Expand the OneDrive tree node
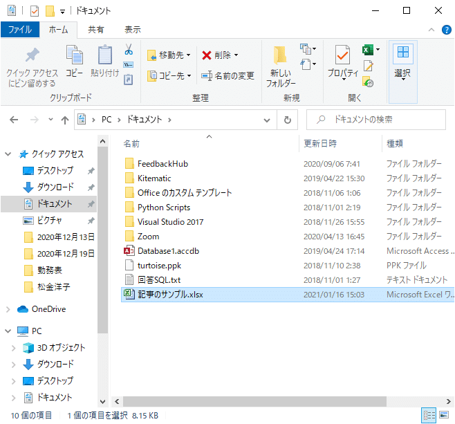The height and width of the screenshot is (424, 455). [8, 309]
